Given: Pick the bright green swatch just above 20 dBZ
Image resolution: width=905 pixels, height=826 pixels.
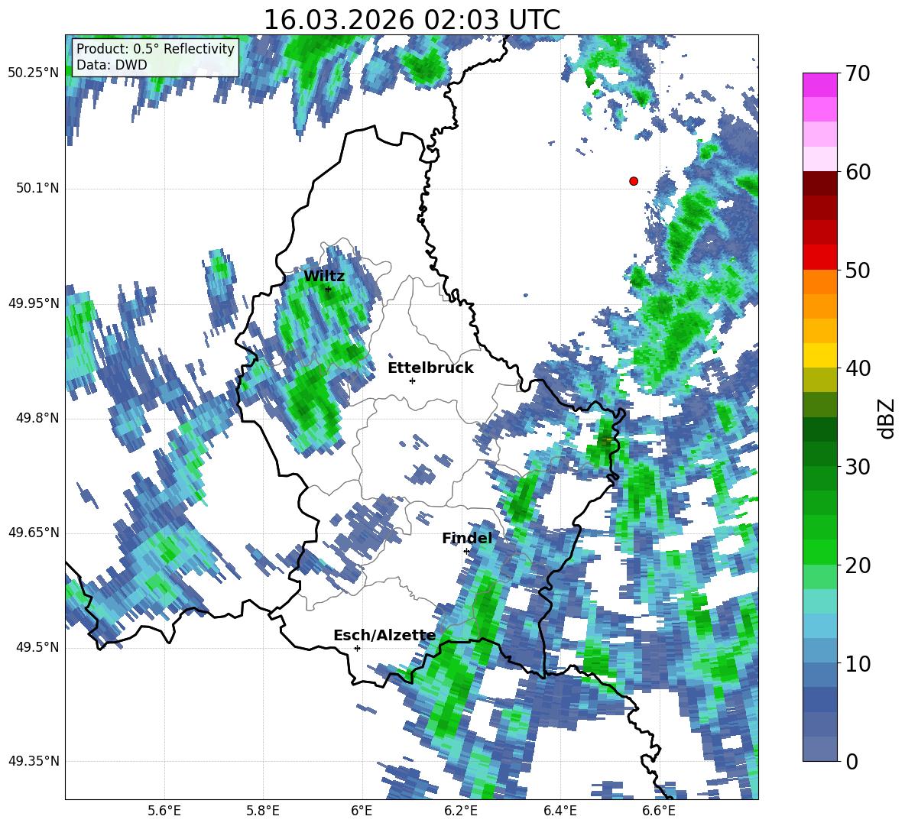Looking at the screenshot, I should click(819, 552).
